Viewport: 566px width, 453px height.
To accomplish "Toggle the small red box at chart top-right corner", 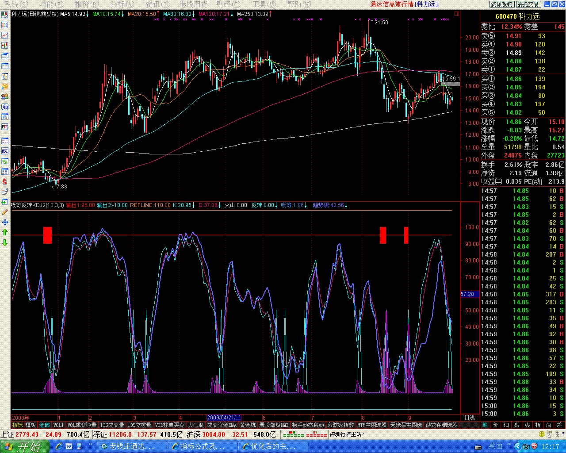I will [457, 14].
